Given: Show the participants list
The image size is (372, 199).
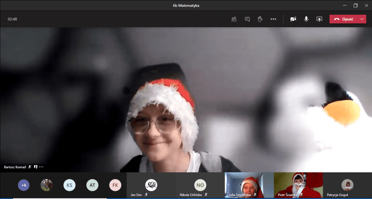Looking at the screenshot, I should tap(234, 19).
